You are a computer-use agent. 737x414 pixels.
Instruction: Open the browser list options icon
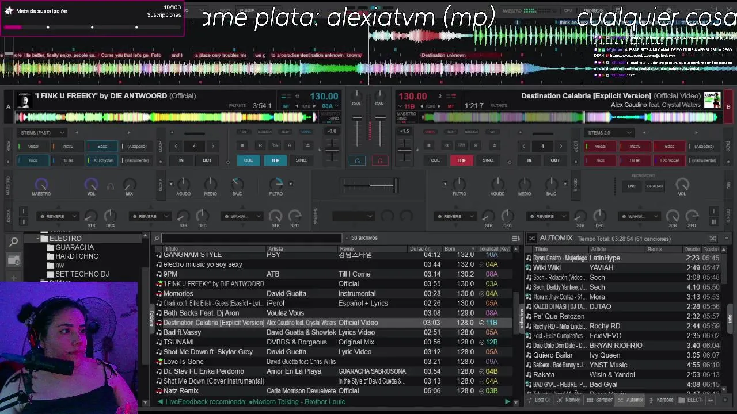pyautogui.click(x=516, y=238)
